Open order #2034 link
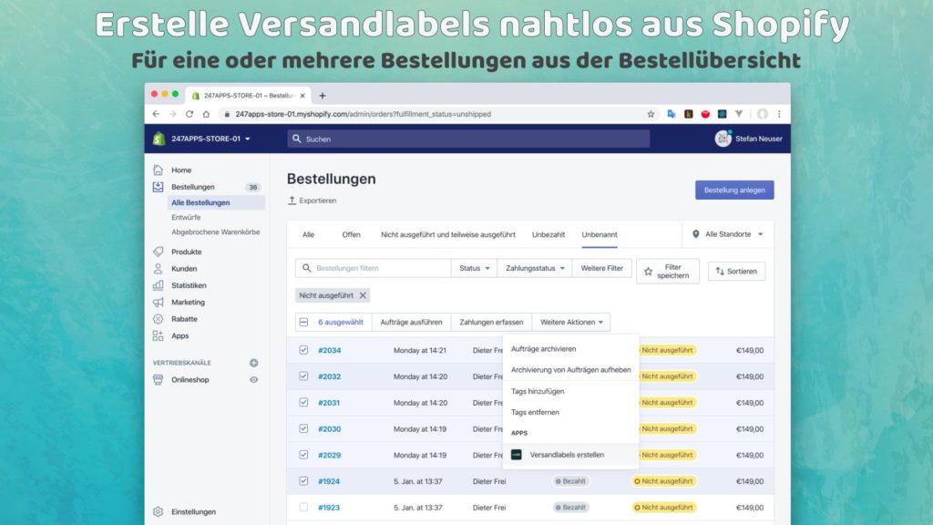The height and width of the screenshot is (525, 933). pos(329,350)
